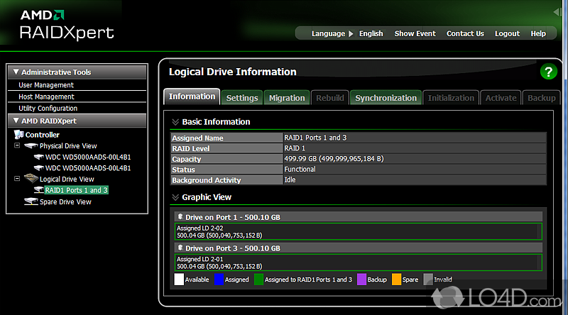The height and width of the screenshot is (315, 568).
Task: Click the Logical Drive View icon
Action: pyautogui.click(x=31, y=179)
